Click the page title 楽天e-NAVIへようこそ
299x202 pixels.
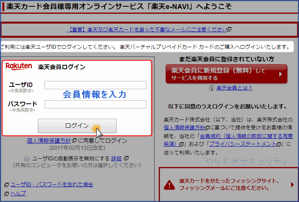click(119, 6)
